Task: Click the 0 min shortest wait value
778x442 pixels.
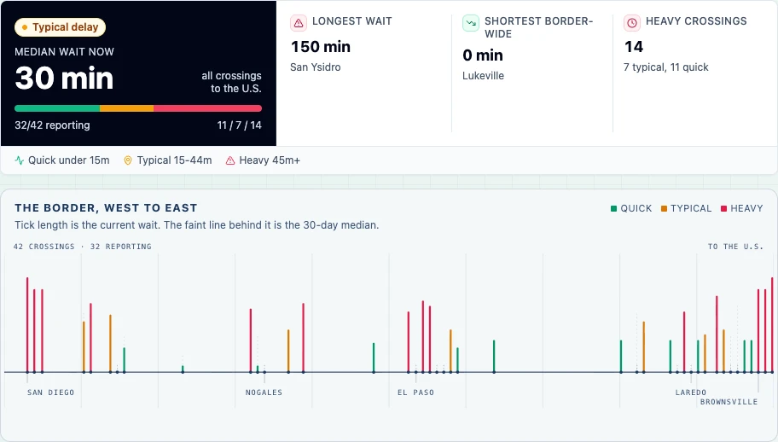Action: (483, 55)
